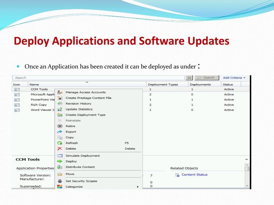Click Active status of CCM Tools row
The height and width of the screenshot is (205, 274).
pos(229,89)
